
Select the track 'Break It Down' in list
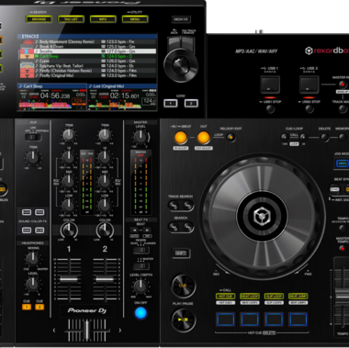(87, 47)
